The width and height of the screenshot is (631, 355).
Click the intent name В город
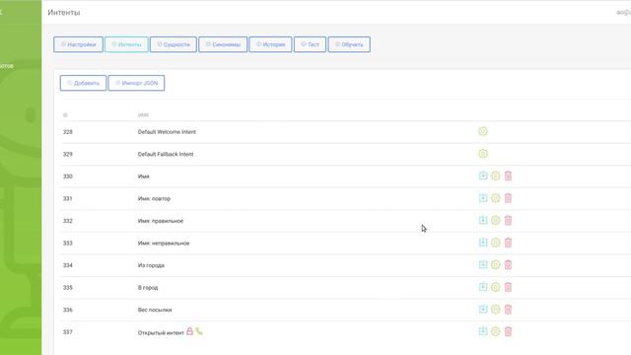(x=148, y=287)
